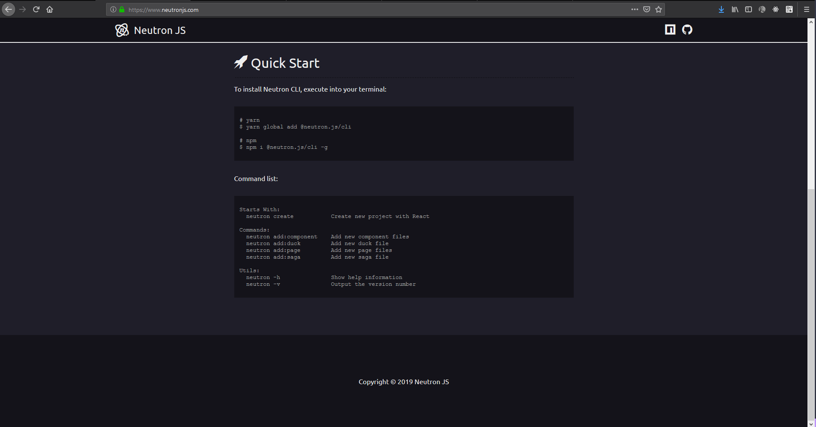Go to homepage using the Home icon
816x427 pixels.
coord(50,9)
